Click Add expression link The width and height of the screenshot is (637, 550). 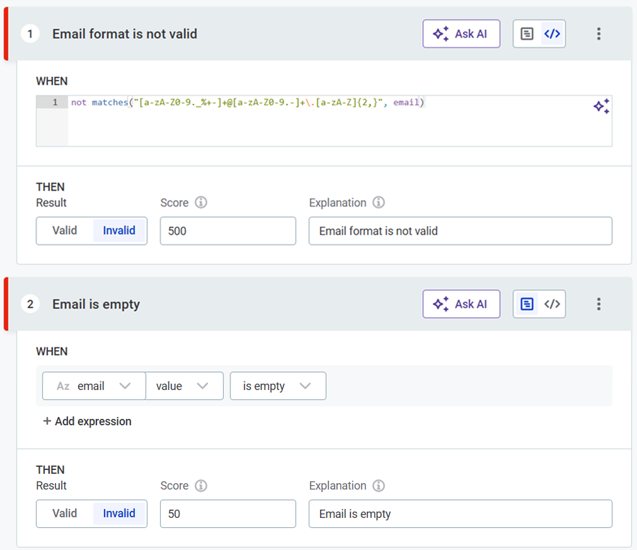coord(87,421)
